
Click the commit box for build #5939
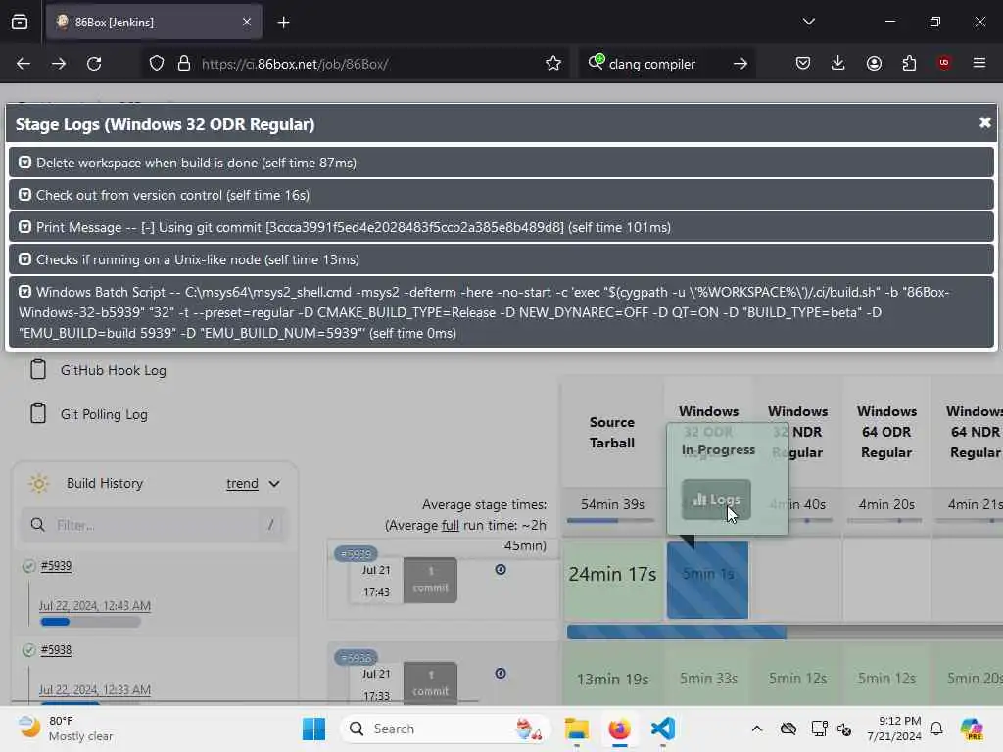coord(431,580)
